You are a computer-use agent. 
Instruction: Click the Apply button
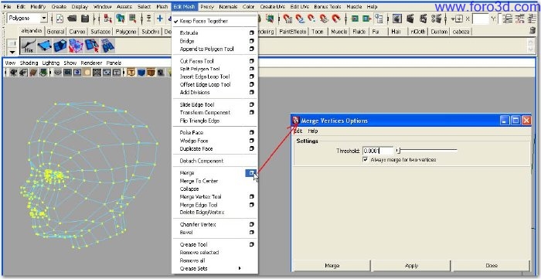[x=411, y=266]
